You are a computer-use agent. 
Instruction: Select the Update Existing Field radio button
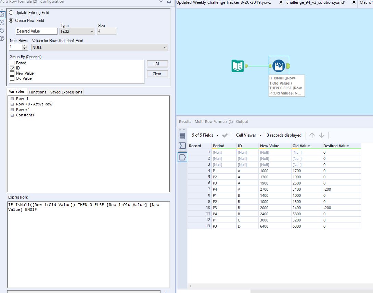tap(11, 12)
